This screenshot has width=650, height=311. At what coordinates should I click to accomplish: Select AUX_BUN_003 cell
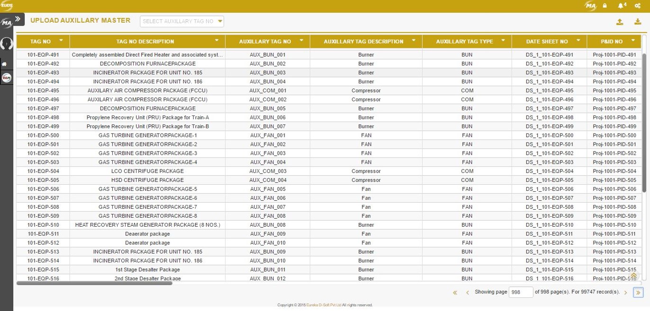268,73
